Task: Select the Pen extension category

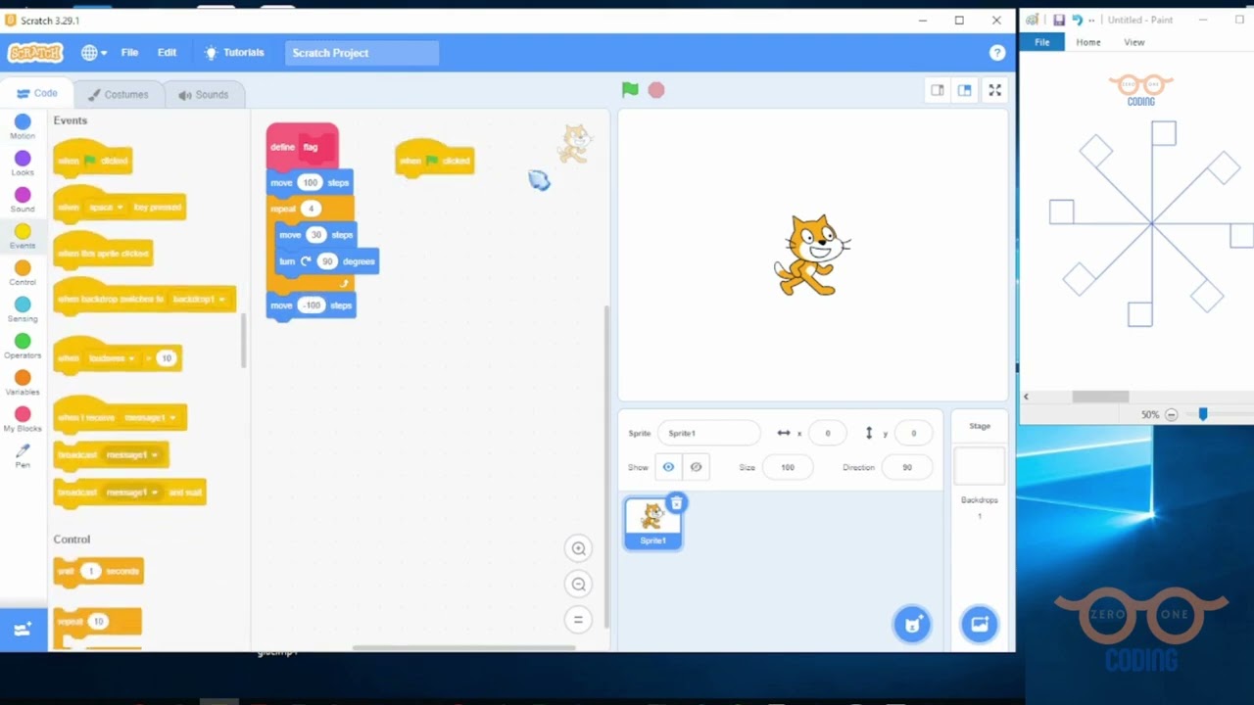Action: tap(23, 455)
